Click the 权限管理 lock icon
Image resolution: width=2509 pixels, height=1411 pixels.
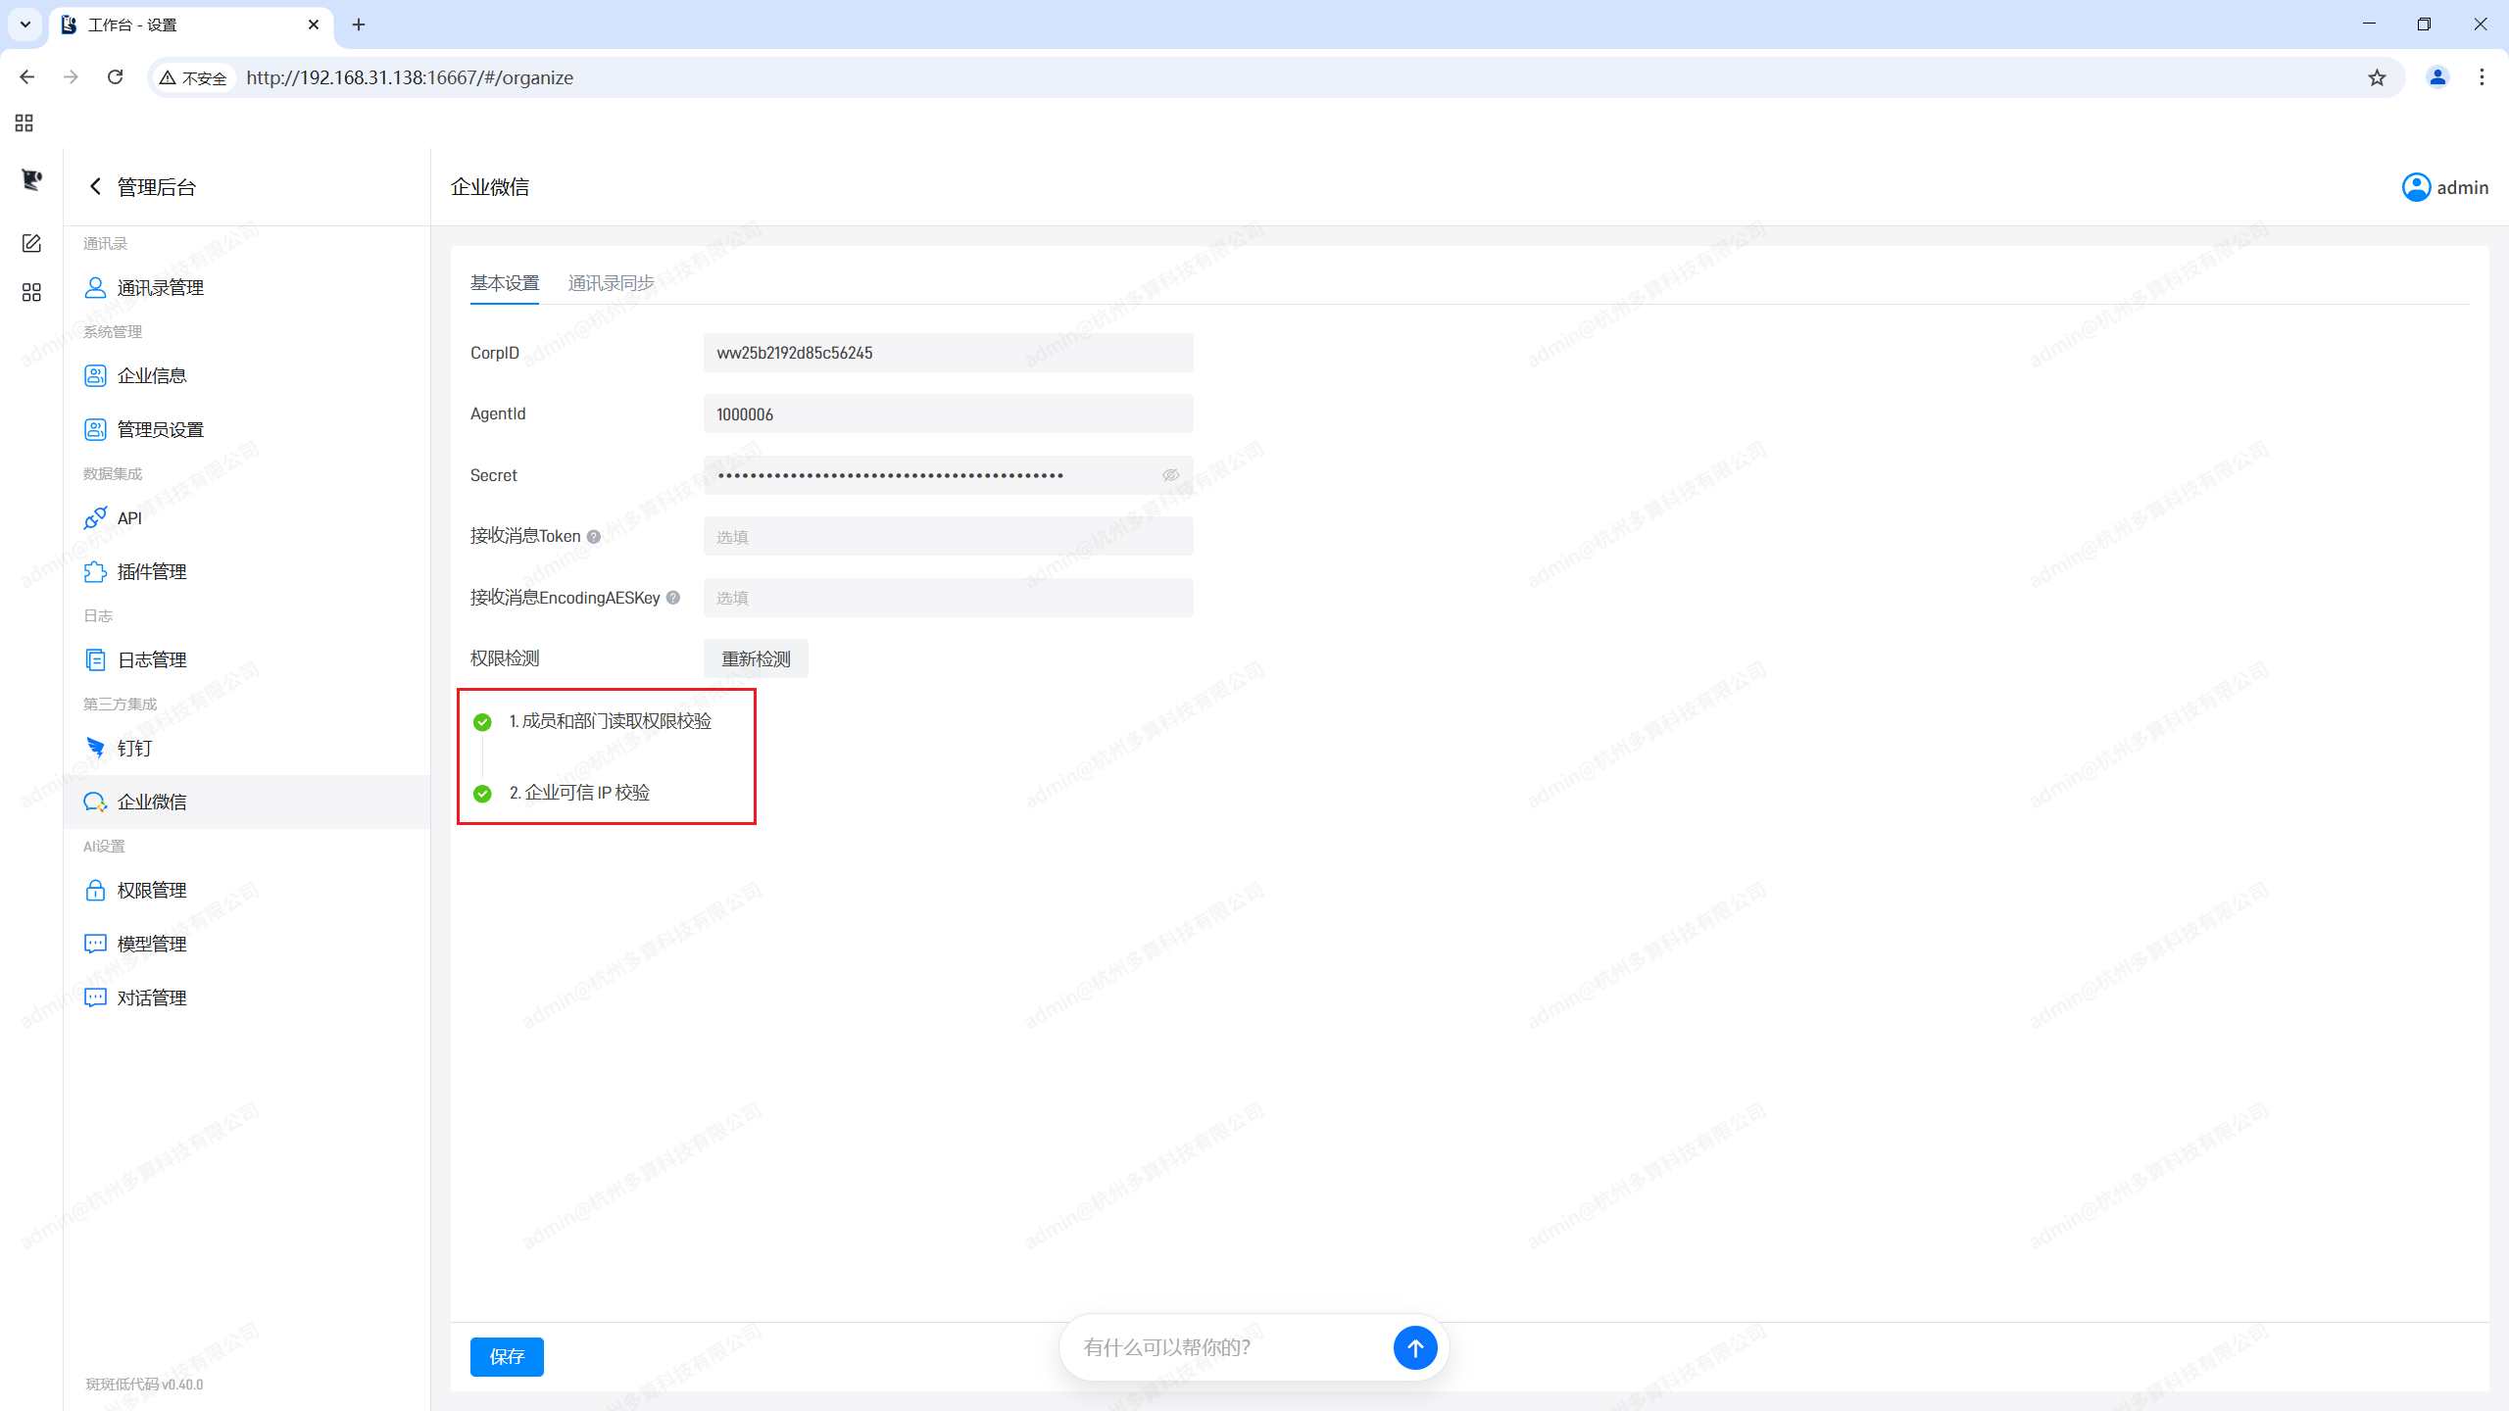[x=95, y=890]
